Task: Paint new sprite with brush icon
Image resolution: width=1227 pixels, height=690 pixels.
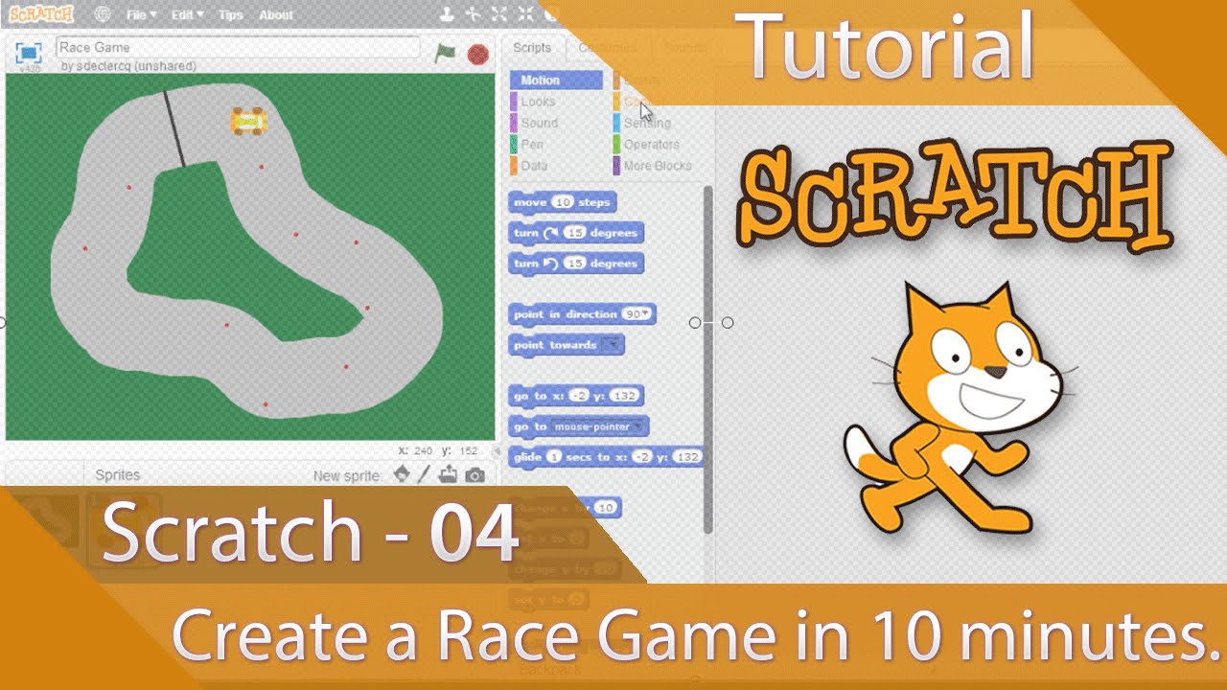Action: (425, 474)
